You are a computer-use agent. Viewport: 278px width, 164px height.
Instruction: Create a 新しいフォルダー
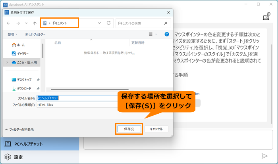click(35, 34)
